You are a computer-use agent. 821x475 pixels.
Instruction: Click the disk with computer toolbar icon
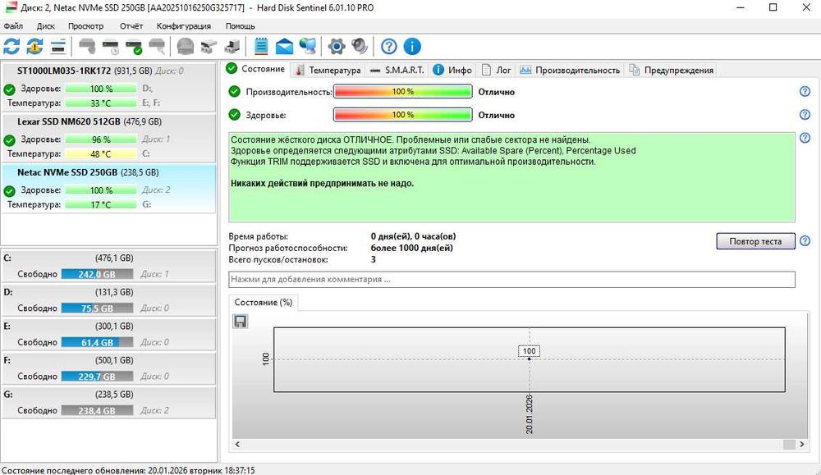pos(232,47)
